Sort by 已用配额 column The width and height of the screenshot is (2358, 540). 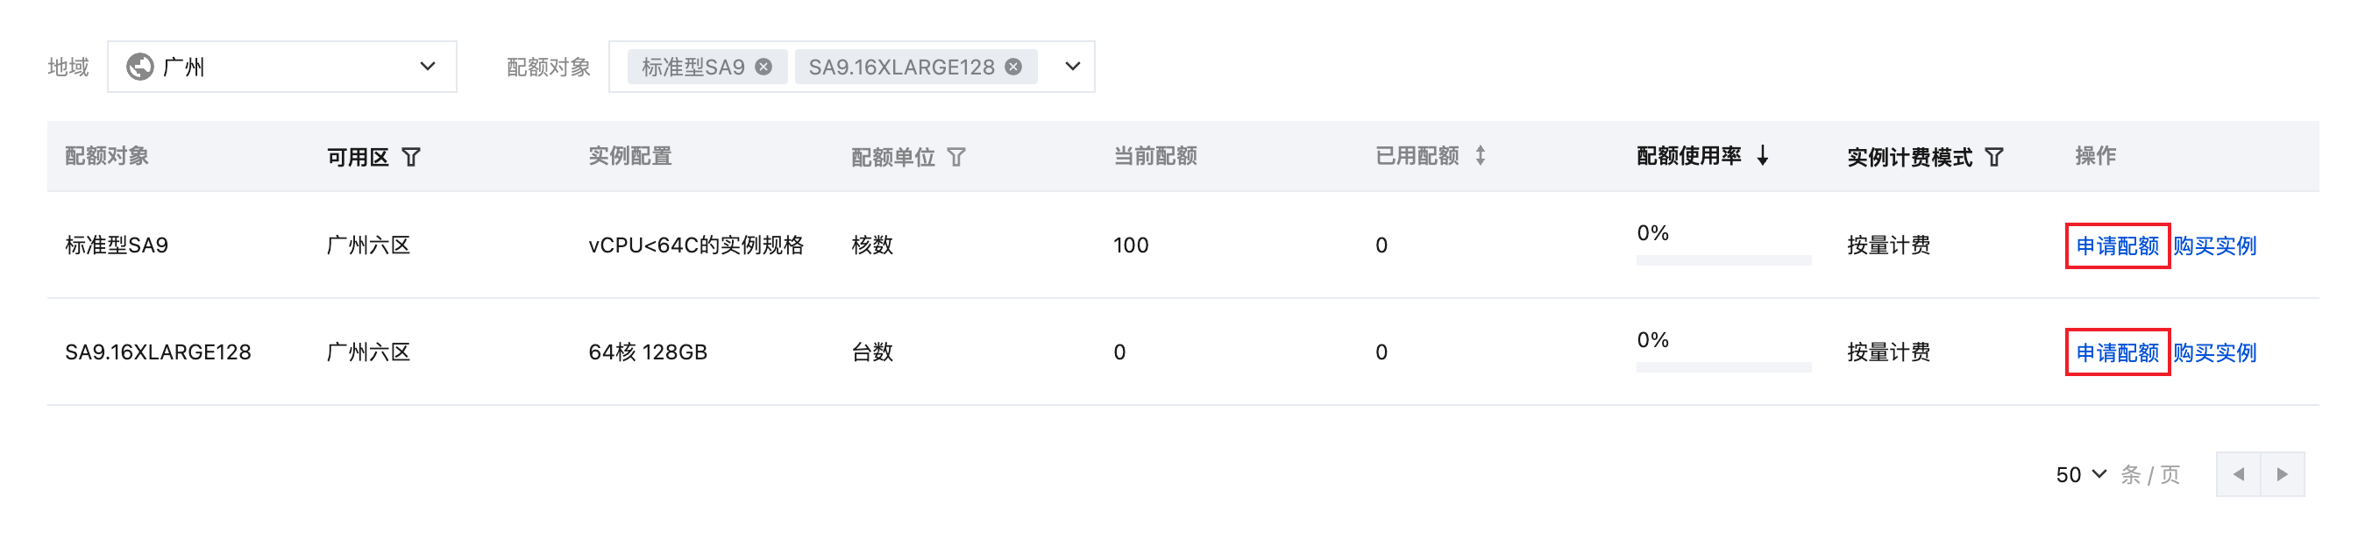(x=1481, y=157)
